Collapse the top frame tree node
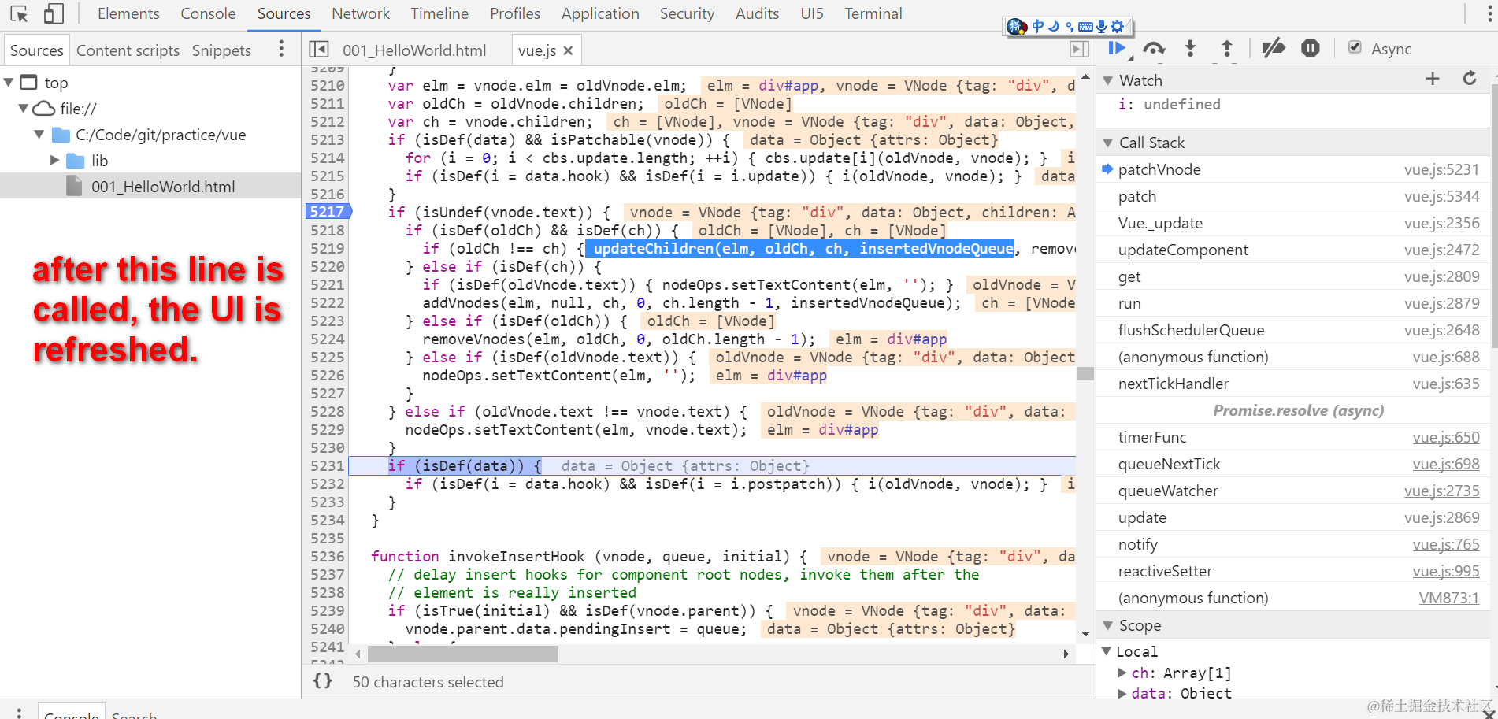Viewport: 1498px width, 719px height. point(9,83)
